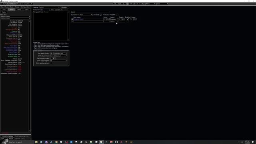Switch to the Calcs tab
This screenshot has width=256, height=144.
tap(27, 10)
